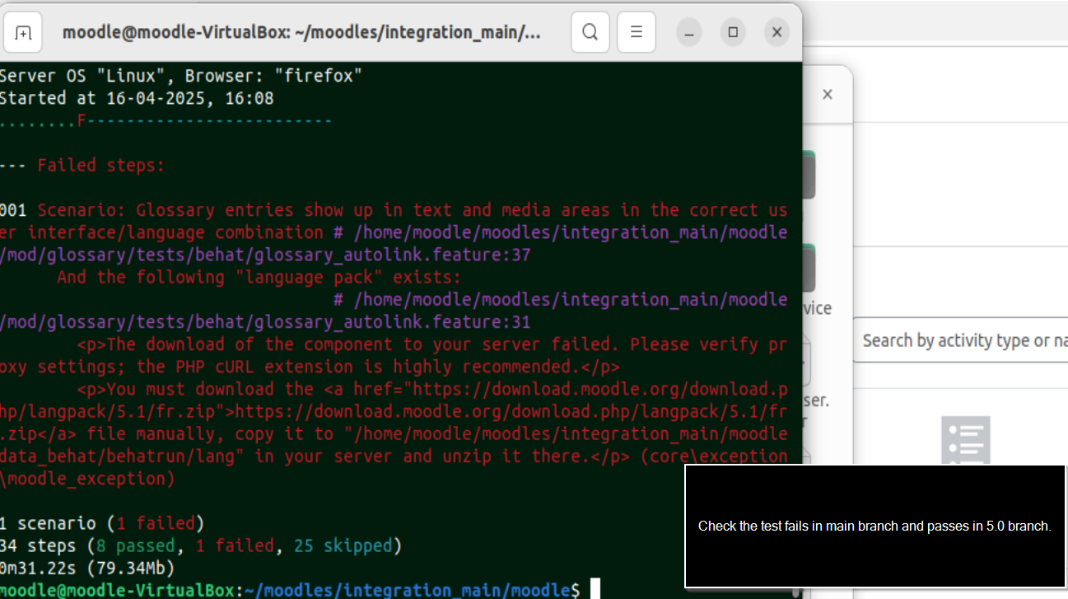Close the activity chooser dialog behind terminal
The height and width of the screenshot is (599, 1068).
click(828, 95)
